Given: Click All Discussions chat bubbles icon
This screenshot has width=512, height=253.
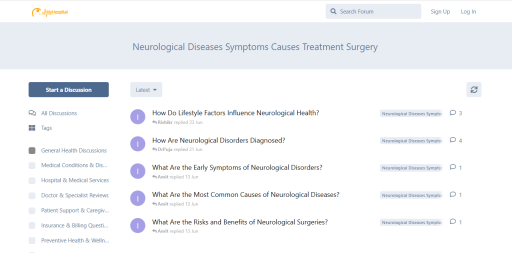Looking at the screenshot, I should coord(32,113).
